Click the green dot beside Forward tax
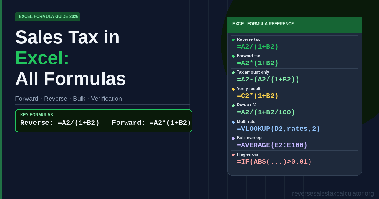 pos(233,56)
